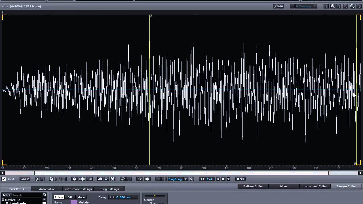The height and width of the screenshot is (204, 363).
Task: Open the Instrument Settings tab
Action: [x=78, y=189]
